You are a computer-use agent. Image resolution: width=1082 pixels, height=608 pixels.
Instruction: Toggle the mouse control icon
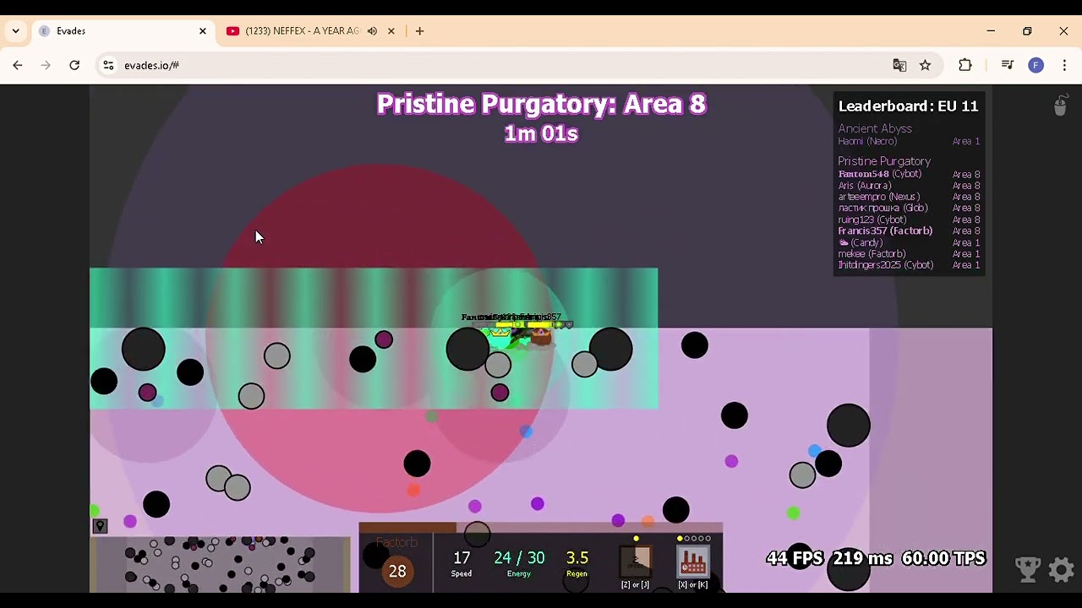1060,106
